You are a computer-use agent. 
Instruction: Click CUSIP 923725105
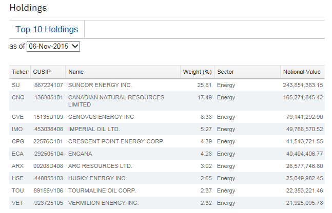coord(49,203)
